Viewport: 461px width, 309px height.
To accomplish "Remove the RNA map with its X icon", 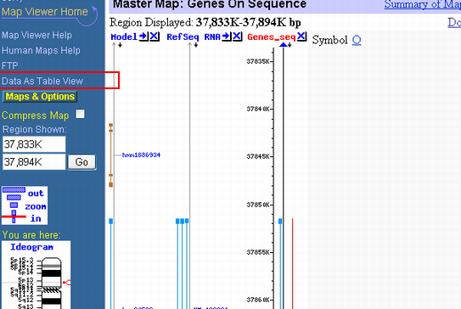I will pyautogui.click(x=237, y=37).
